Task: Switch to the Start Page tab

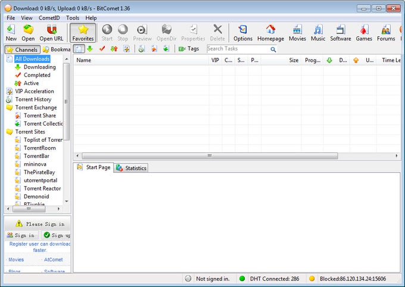Action: [94, 167]
